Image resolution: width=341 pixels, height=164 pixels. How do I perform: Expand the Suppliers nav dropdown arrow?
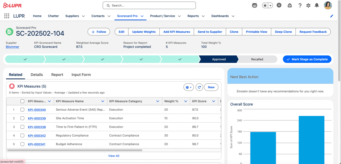point(83,16)
